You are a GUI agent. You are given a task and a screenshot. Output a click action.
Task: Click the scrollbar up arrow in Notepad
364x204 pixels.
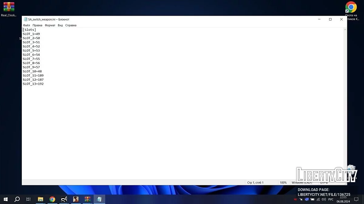(345, 30)
